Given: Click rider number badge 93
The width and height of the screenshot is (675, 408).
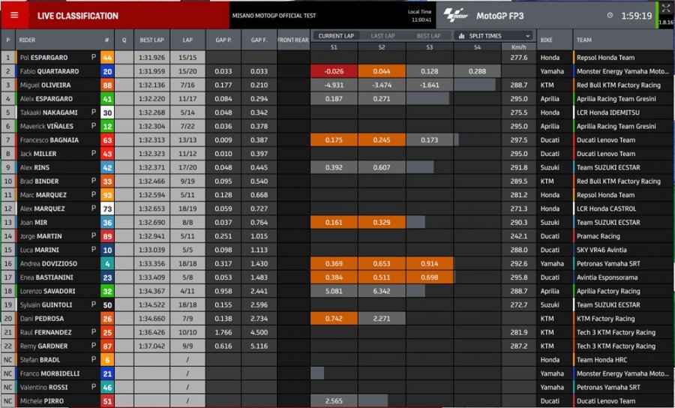Looking at the screenshot, I should pos(107,196).
